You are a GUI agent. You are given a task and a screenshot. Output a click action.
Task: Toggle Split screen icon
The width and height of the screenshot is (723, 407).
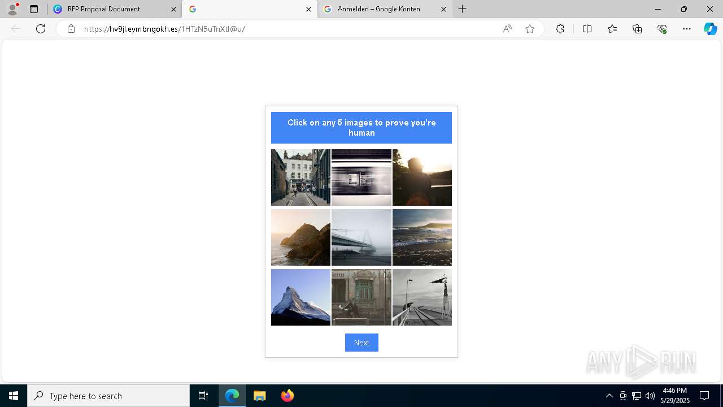587,29
